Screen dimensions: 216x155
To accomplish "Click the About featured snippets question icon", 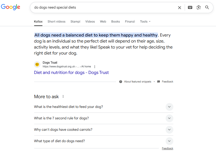I will click(x=121, y=82).
